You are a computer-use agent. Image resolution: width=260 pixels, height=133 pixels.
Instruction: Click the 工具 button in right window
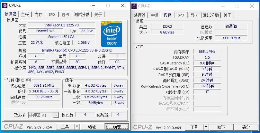pos(194,127)
